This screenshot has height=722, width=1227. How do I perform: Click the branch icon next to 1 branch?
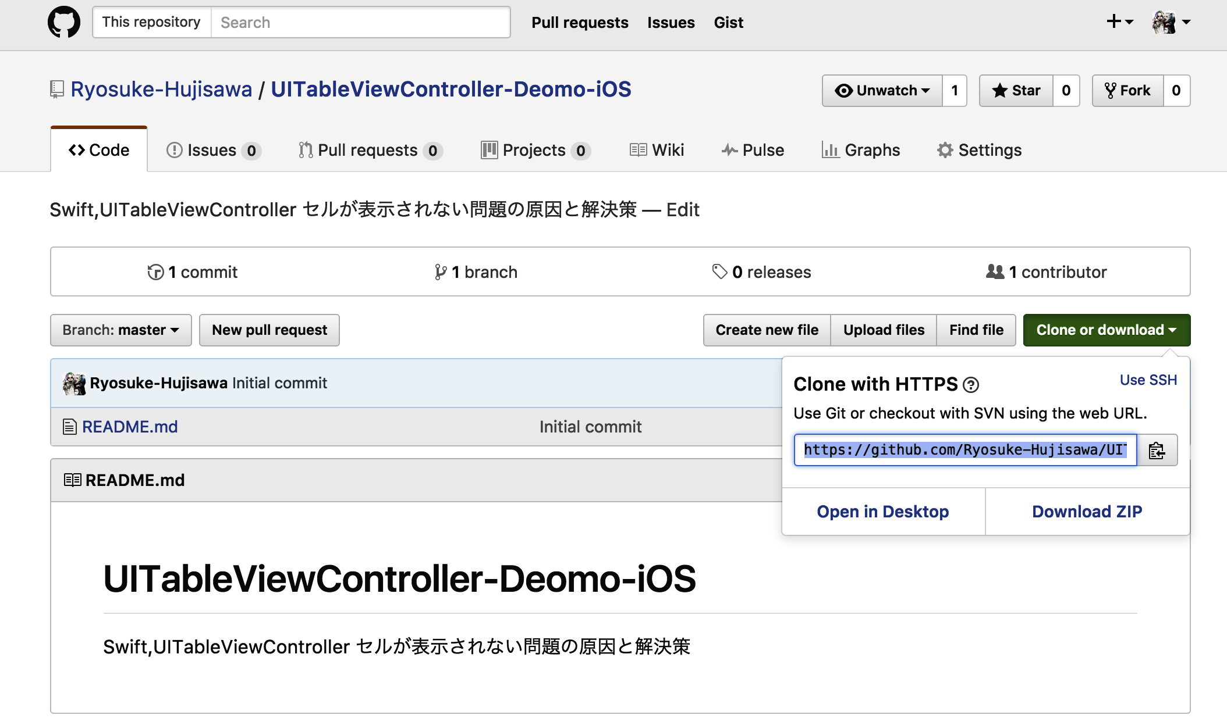(x=441, y=272)
